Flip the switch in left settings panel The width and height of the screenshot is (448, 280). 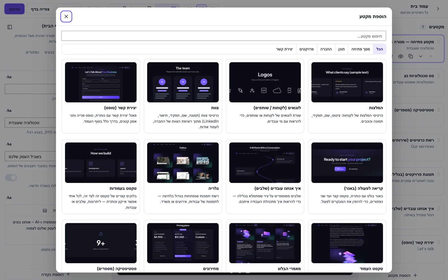[x=11, y=178]
